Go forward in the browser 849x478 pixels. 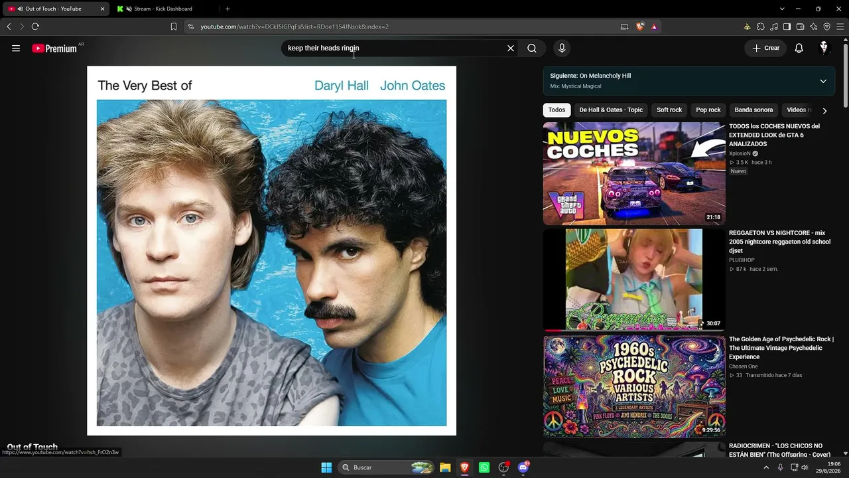pyautogui.click(x=22, y=27)
